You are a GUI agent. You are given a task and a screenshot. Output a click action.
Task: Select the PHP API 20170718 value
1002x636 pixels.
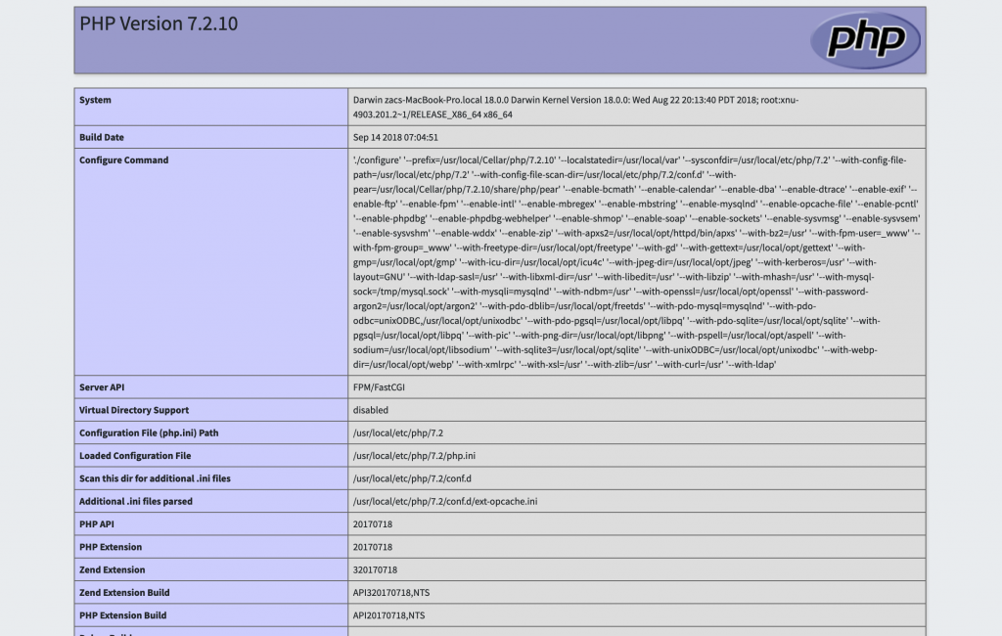click(x=375, y=523)
